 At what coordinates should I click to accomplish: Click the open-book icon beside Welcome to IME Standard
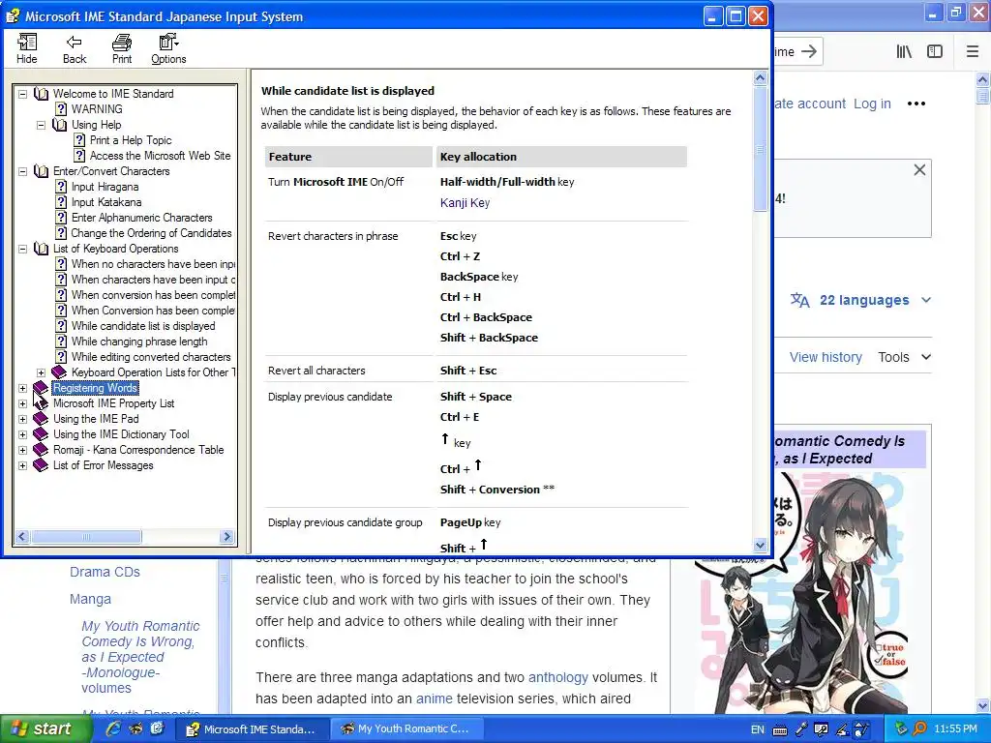pos(41,94)
